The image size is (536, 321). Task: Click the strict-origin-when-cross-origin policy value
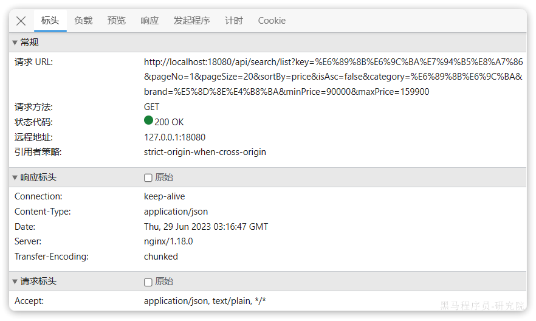click(x=205, y=152)
